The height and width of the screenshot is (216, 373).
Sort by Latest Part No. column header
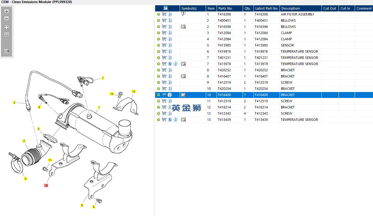(267, 8)
